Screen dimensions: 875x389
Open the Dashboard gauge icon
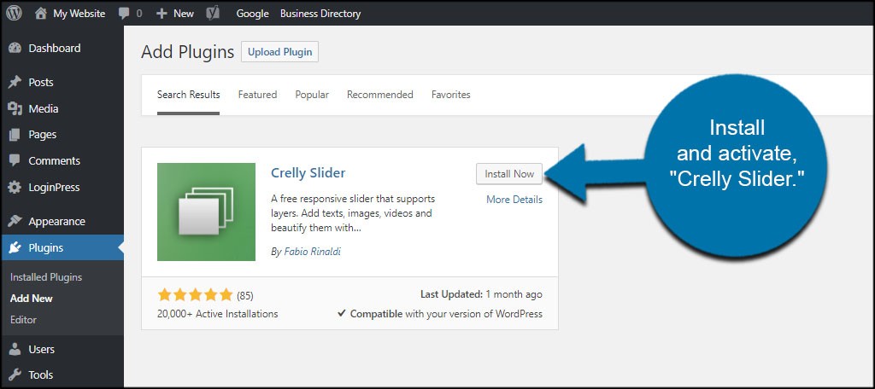coord(15,49)
